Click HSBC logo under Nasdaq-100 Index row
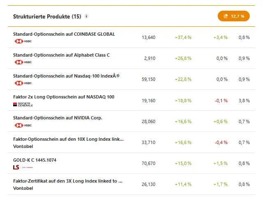The width and height of the screenshot is (274, 199). pos(23,83)
